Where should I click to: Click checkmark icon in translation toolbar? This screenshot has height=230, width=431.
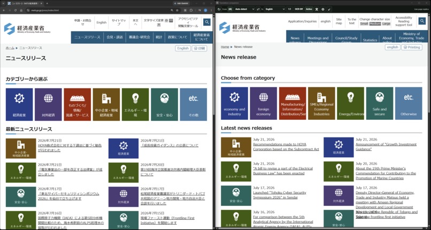pyautogui.click(x=329, y=9)
